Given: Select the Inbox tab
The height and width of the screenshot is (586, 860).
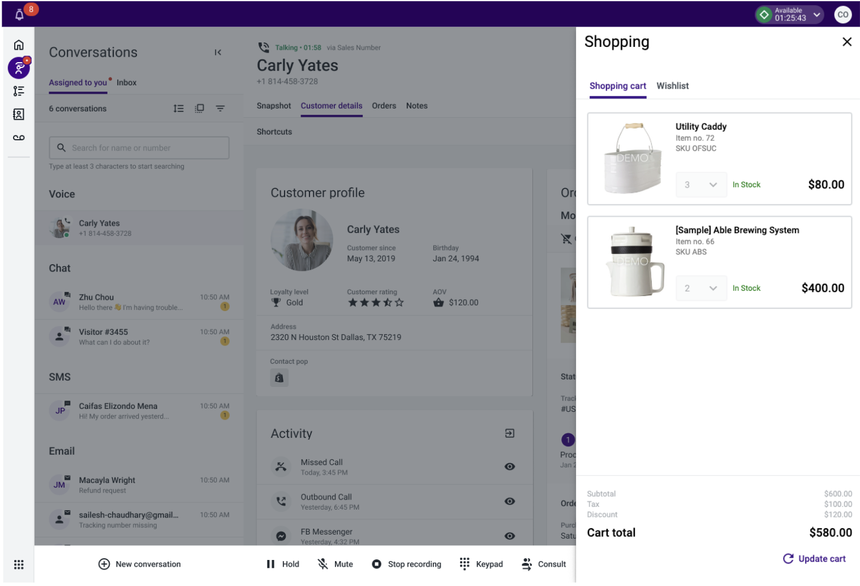Looking at the screenshot, I should click(x=126, y=83).
